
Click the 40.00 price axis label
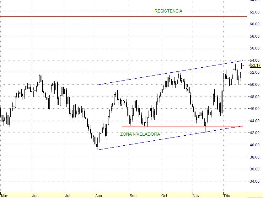pyautogui.click(x=255, y=145)
